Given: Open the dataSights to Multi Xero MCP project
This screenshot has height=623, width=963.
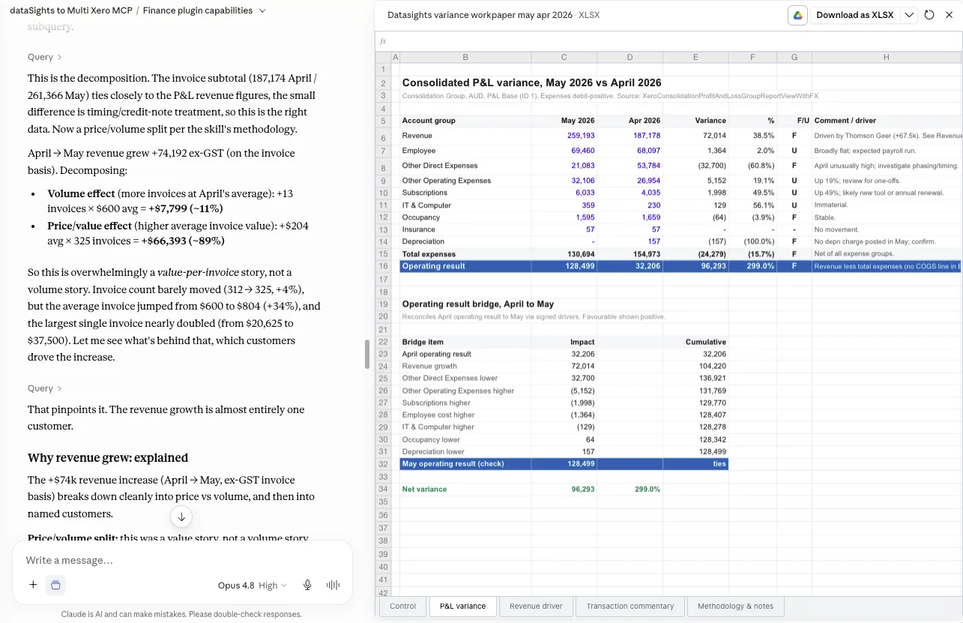Looking at the screenshot, I should click(x=71, y=10).
